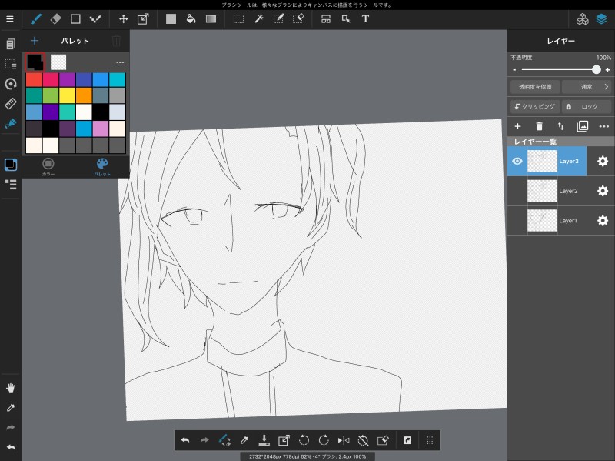Open palette options dashes menu
This screenshot has height=461, width=615.
point(120,62)
